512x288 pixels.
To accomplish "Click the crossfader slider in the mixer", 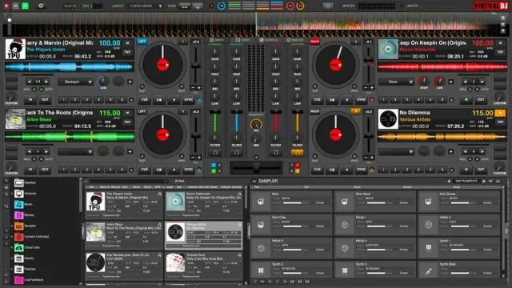I will pyautogui.click(x=256, y=168).
